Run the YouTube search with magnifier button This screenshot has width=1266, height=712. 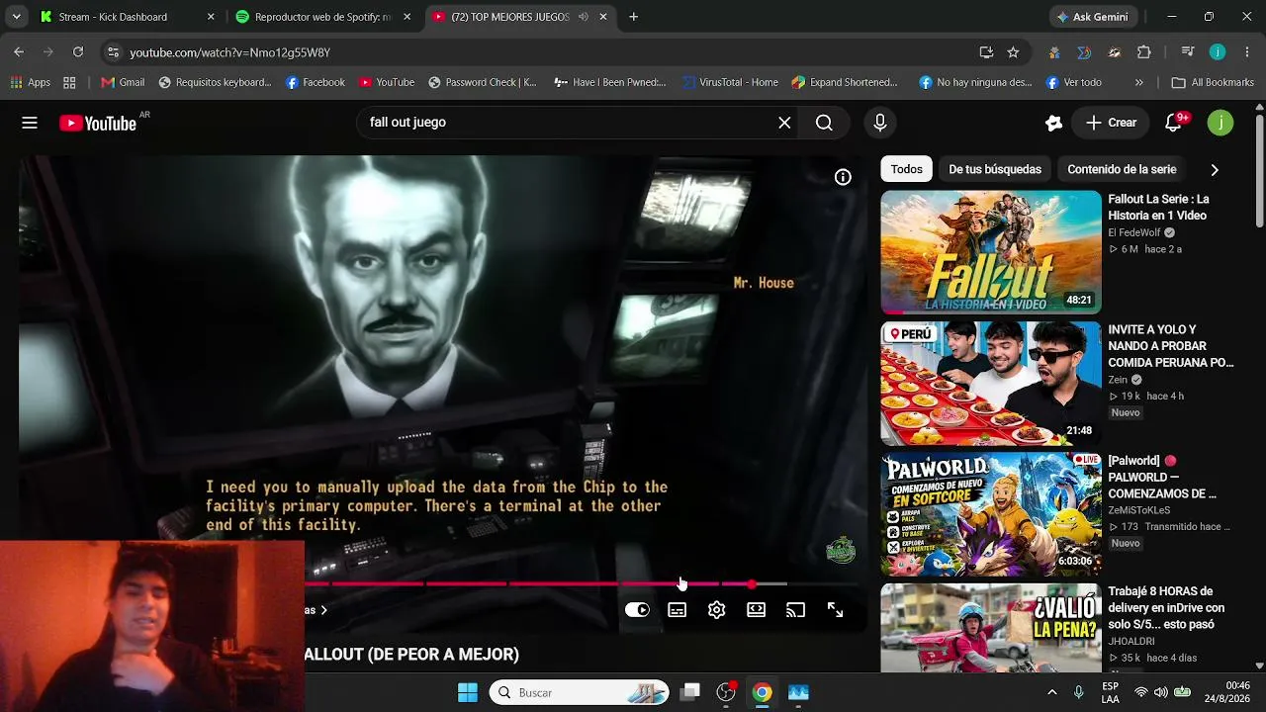click(x=824, y=123)
